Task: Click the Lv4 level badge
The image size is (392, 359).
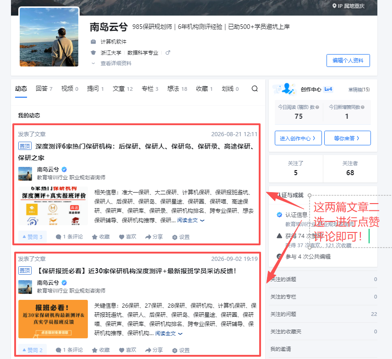Action: [328, 89]
